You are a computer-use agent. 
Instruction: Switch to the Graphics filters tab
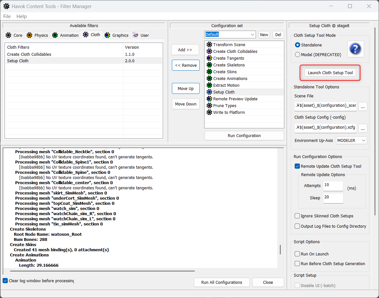coord(117,35)
